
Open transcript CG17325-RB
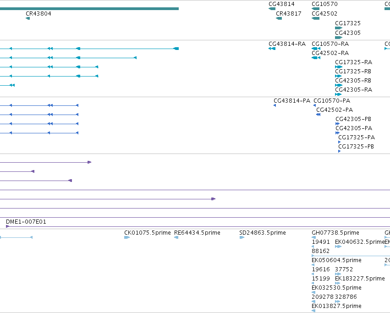tap(338, 76)
